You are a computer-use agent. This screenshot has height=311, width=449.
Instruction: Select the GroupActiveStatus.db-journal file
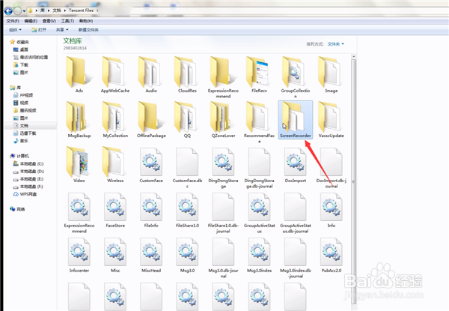pos(296,212)
